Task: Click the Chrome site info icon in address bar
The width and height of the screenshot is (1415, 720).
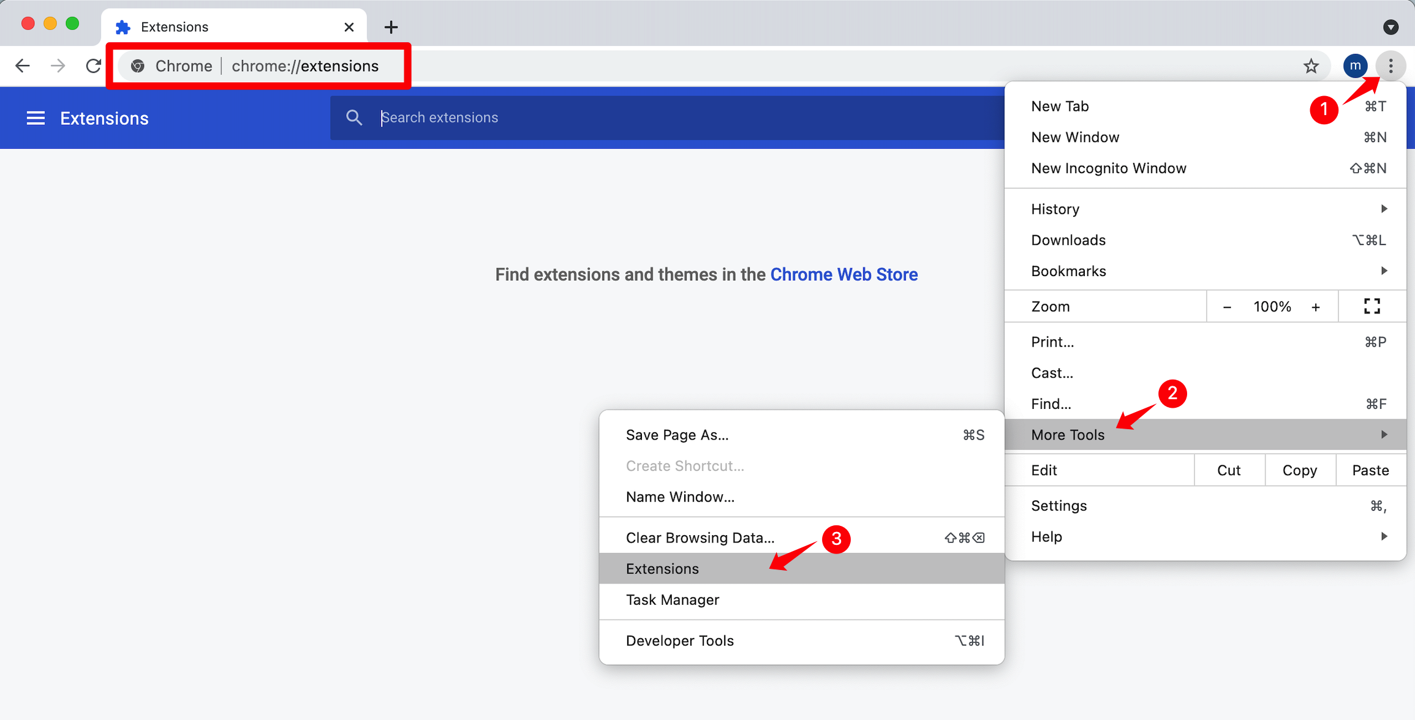Action: (x=138, y=66)
